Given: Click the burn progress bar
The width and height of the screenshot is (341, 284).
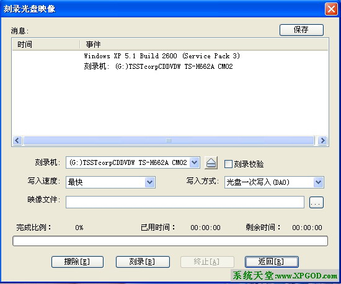Looking at the screenshot, I should (170, 241).
